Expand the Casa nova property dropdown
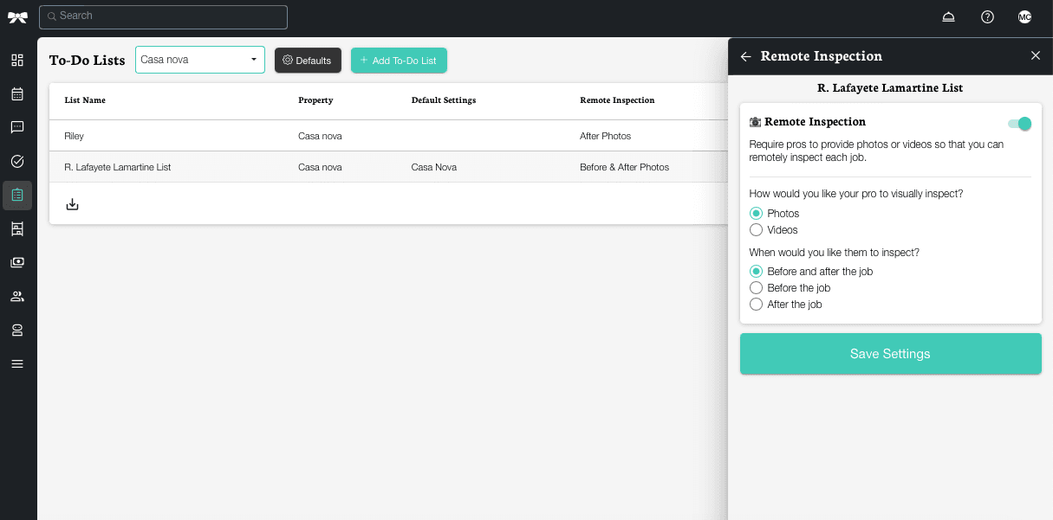Viewport: 1053px width, 520px height. (x=200, y=60)
